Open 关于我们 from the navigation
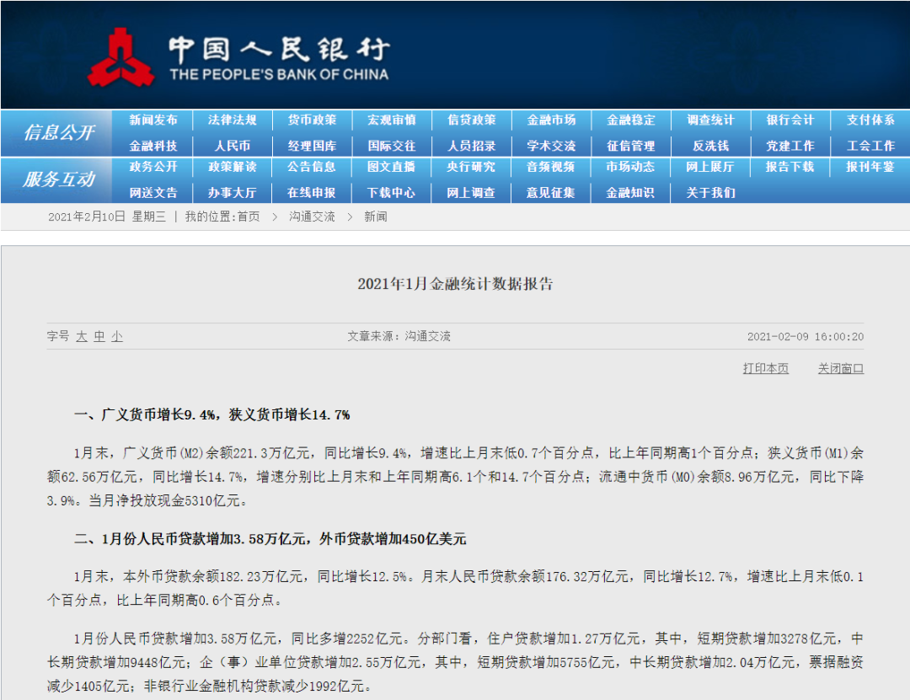Viewport: 910px width, 700px height. click(x=709, y=192)
